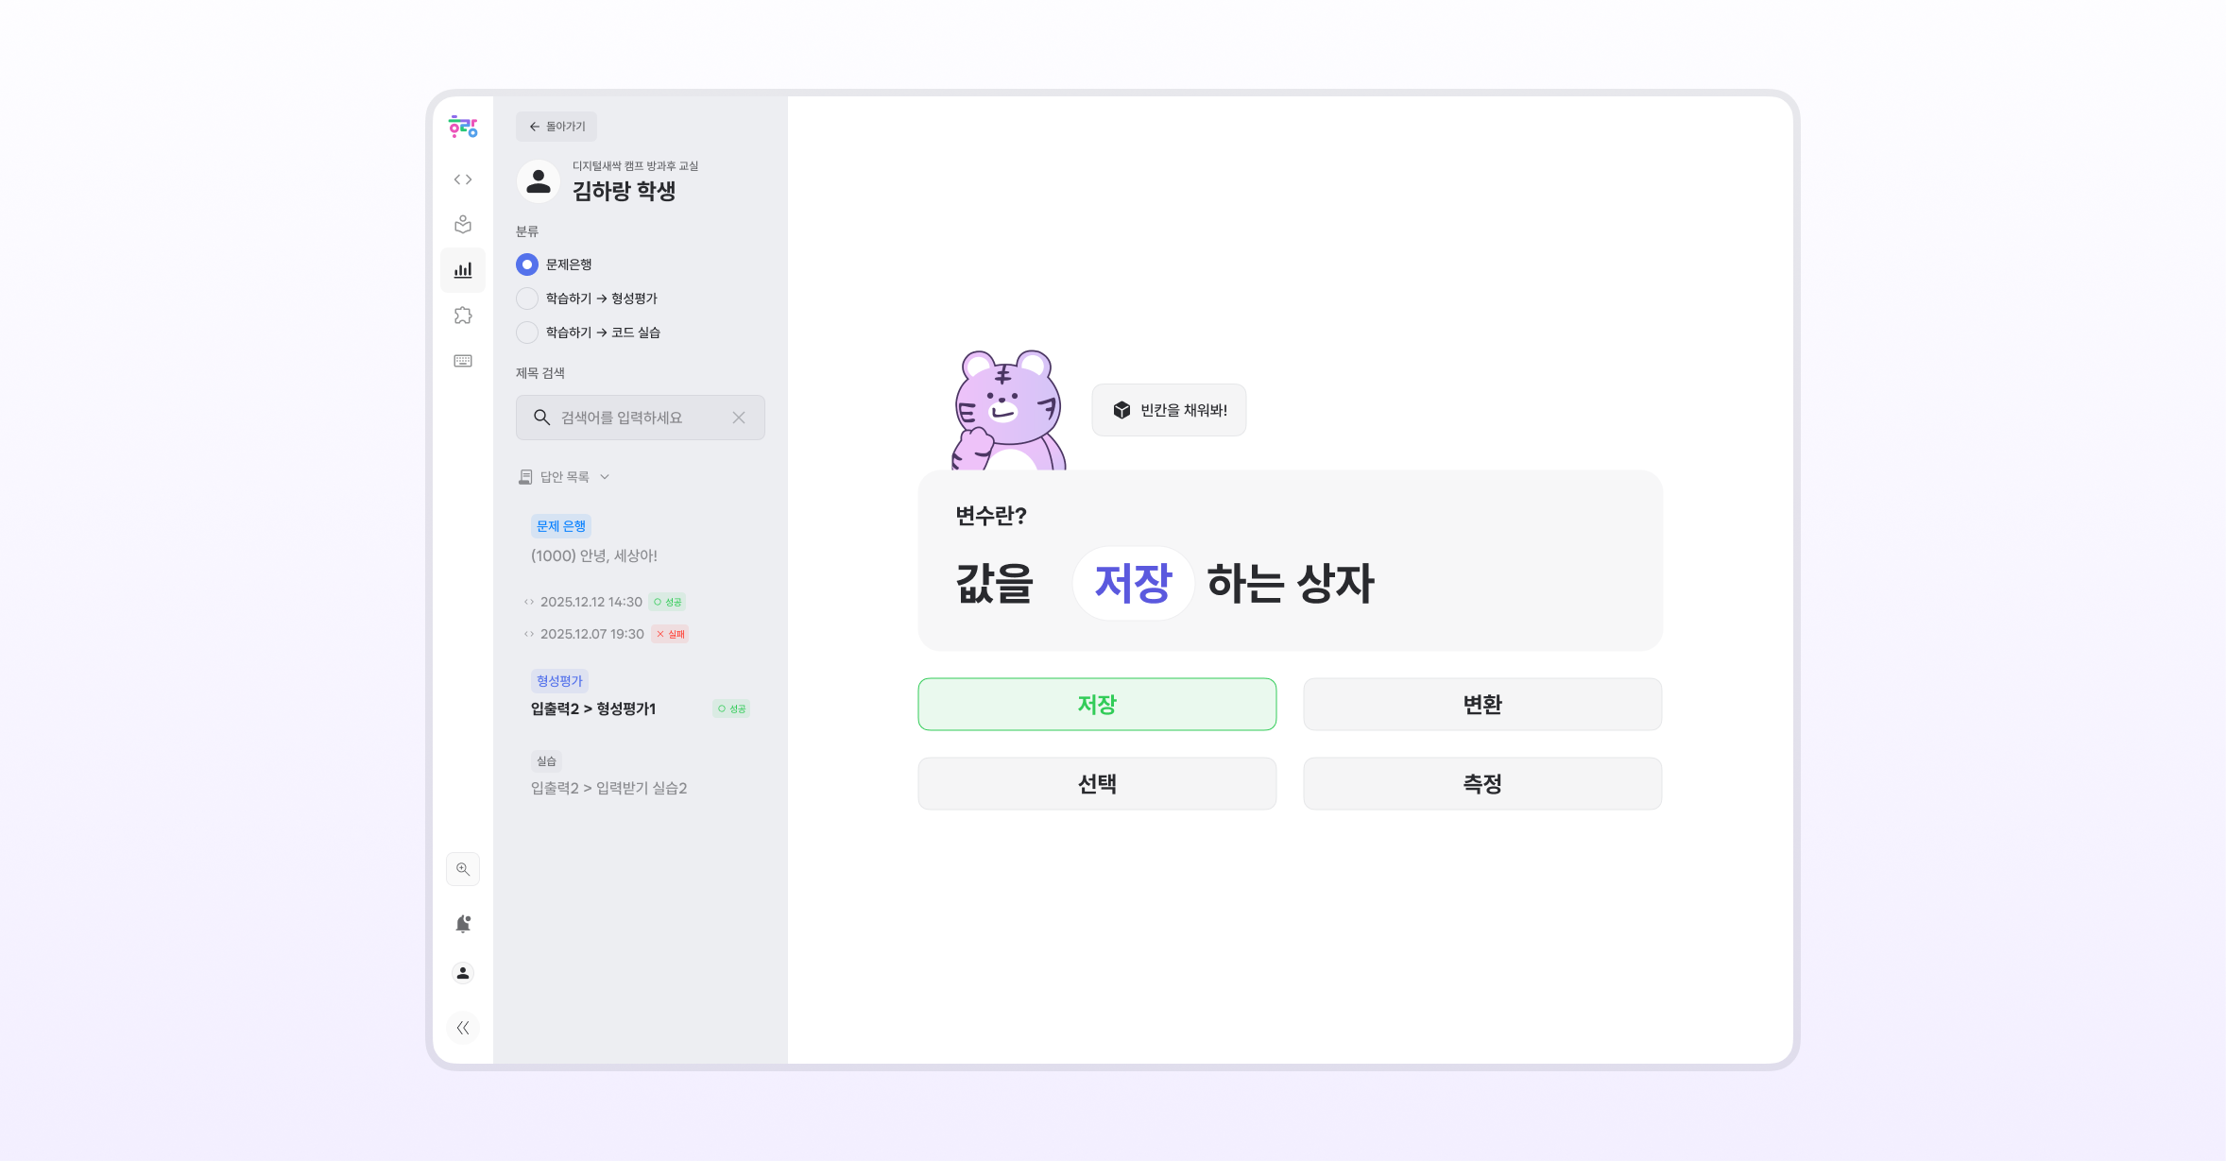Click the zoom magnifier icon in sidebar

(463, 869)
